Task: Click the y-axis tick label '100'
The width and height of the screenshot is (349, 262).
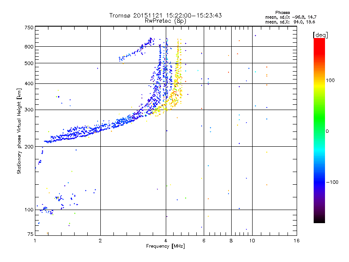Action: pos(29,210)
